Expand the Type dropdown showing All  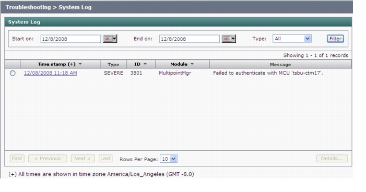[292, 39]
